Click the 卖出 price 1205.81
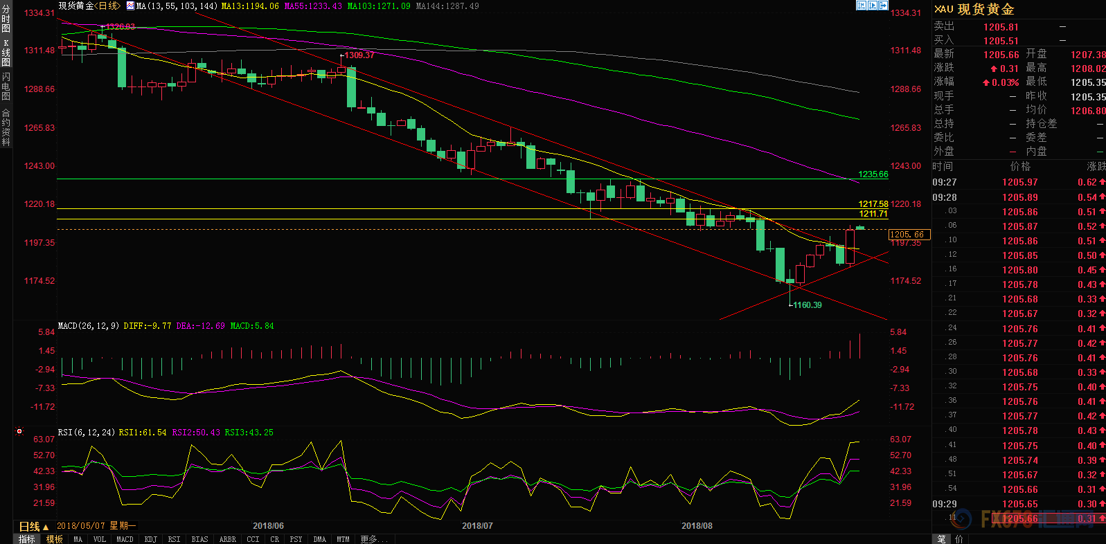 tap(1001, 27)
